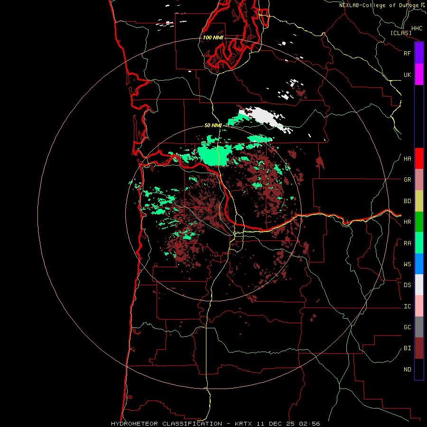Click the WS blue legend swatch

[419, 264]
